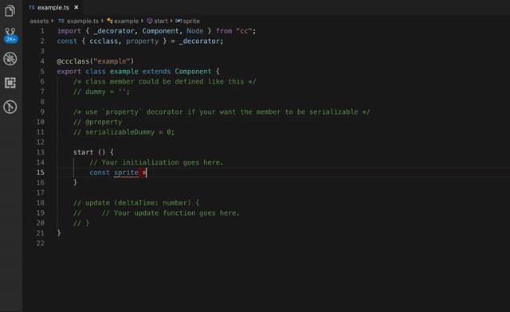Screen dimensions: 510x312
Task: Click the assets breadcrumb
Action: [x=39, y=21]
